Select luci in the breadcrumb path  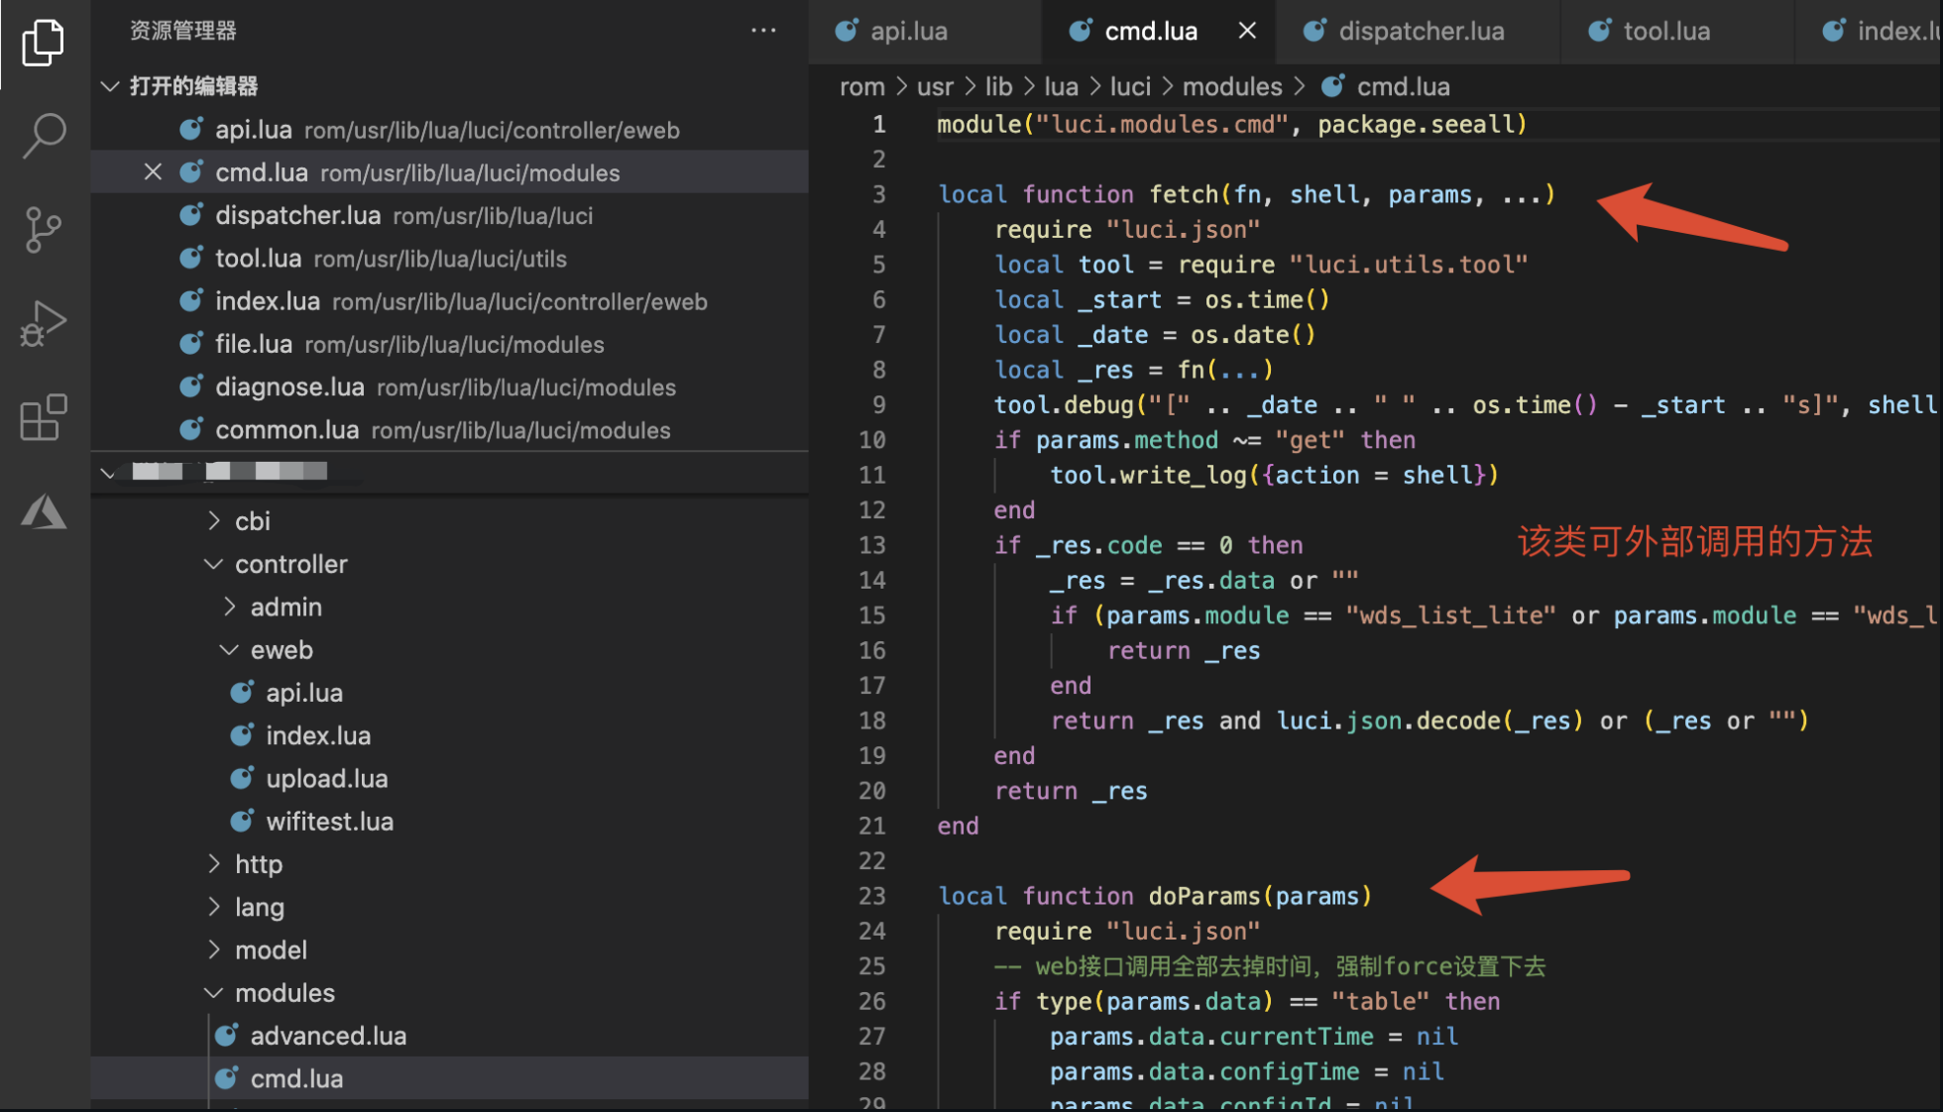coord(1130,87)
